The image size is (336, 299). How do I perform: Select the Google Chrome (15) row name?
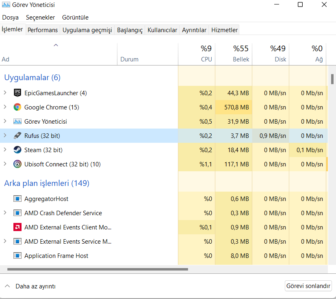click(52, 107)
